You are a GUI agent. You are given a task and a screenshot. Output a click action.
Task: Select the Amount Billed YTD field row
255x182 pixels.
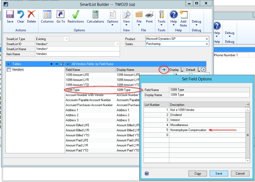tap(102, 135)
